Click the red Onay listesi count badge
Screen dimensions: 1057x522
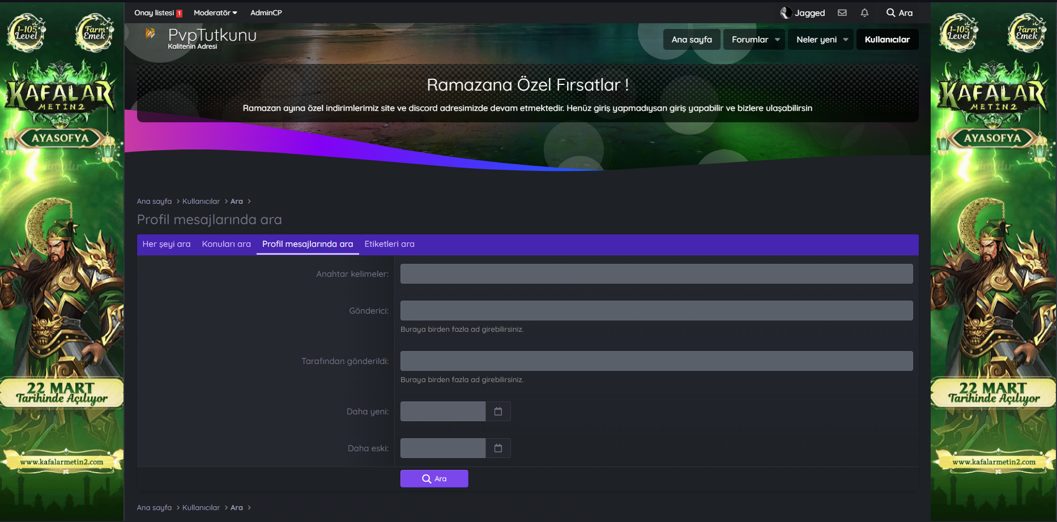pos(179,14)
